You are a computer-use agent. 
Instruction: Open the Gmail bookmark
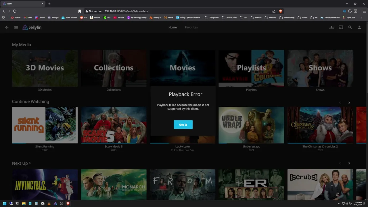pos(28,18)
